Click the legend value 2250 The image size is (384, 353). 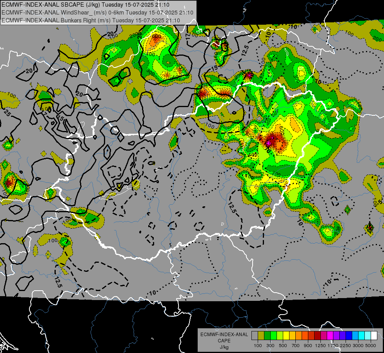[346, 346]
